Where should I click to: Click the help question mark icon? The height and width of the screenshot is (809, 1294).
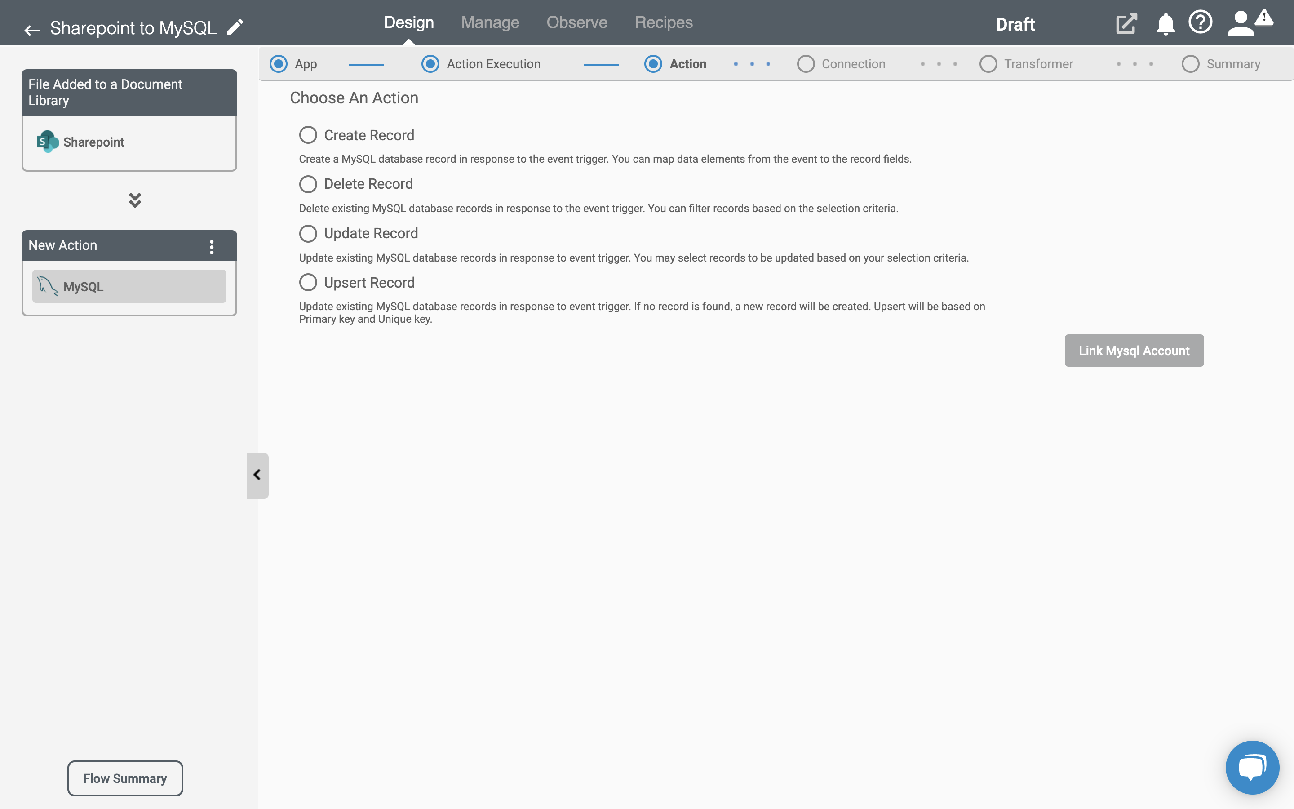(1200, 22)
